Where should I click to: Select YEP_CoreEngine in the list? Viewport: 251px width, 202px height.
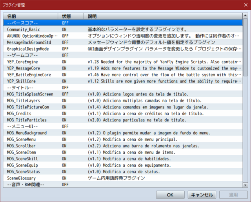point(123,62)
